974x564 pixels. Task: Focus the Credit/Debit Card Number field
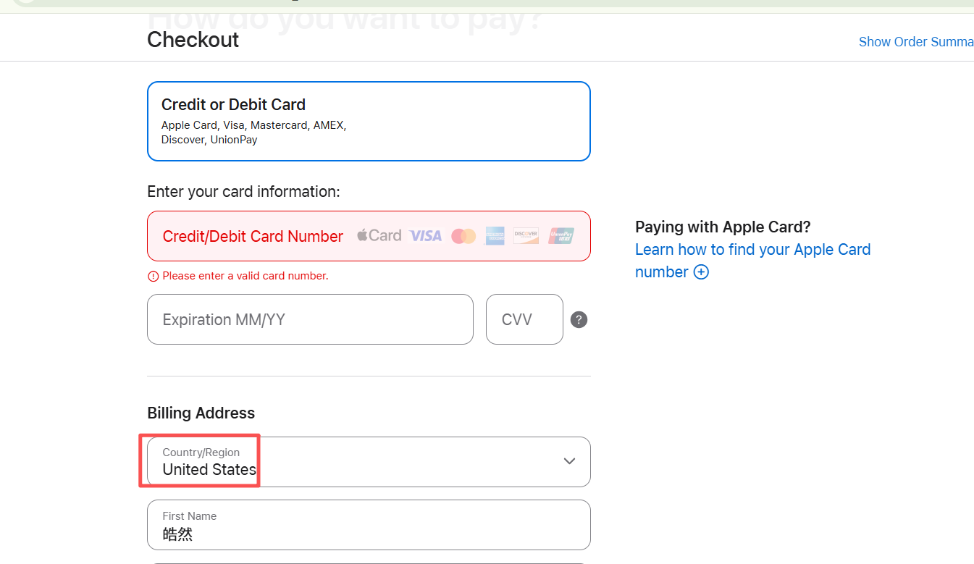tap(253, 236)
